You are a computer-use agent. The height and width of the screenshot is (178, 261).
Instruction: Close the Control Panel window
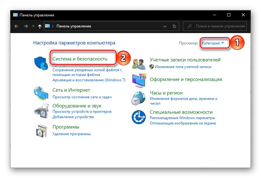[243, 15]
